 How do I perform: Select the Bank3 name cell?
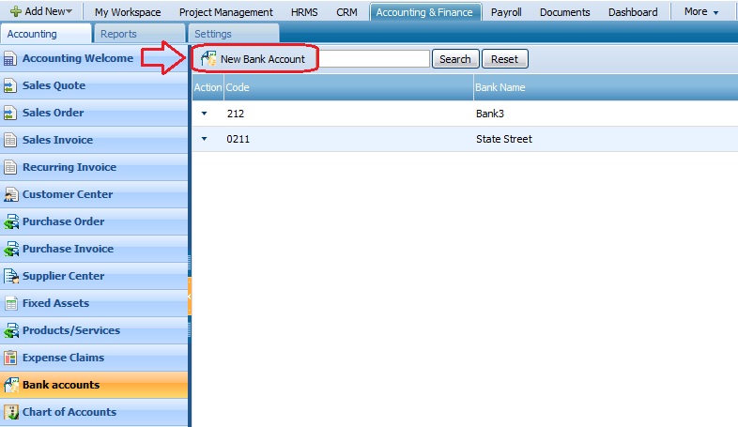pyautogui.click(x=490, y=114)
